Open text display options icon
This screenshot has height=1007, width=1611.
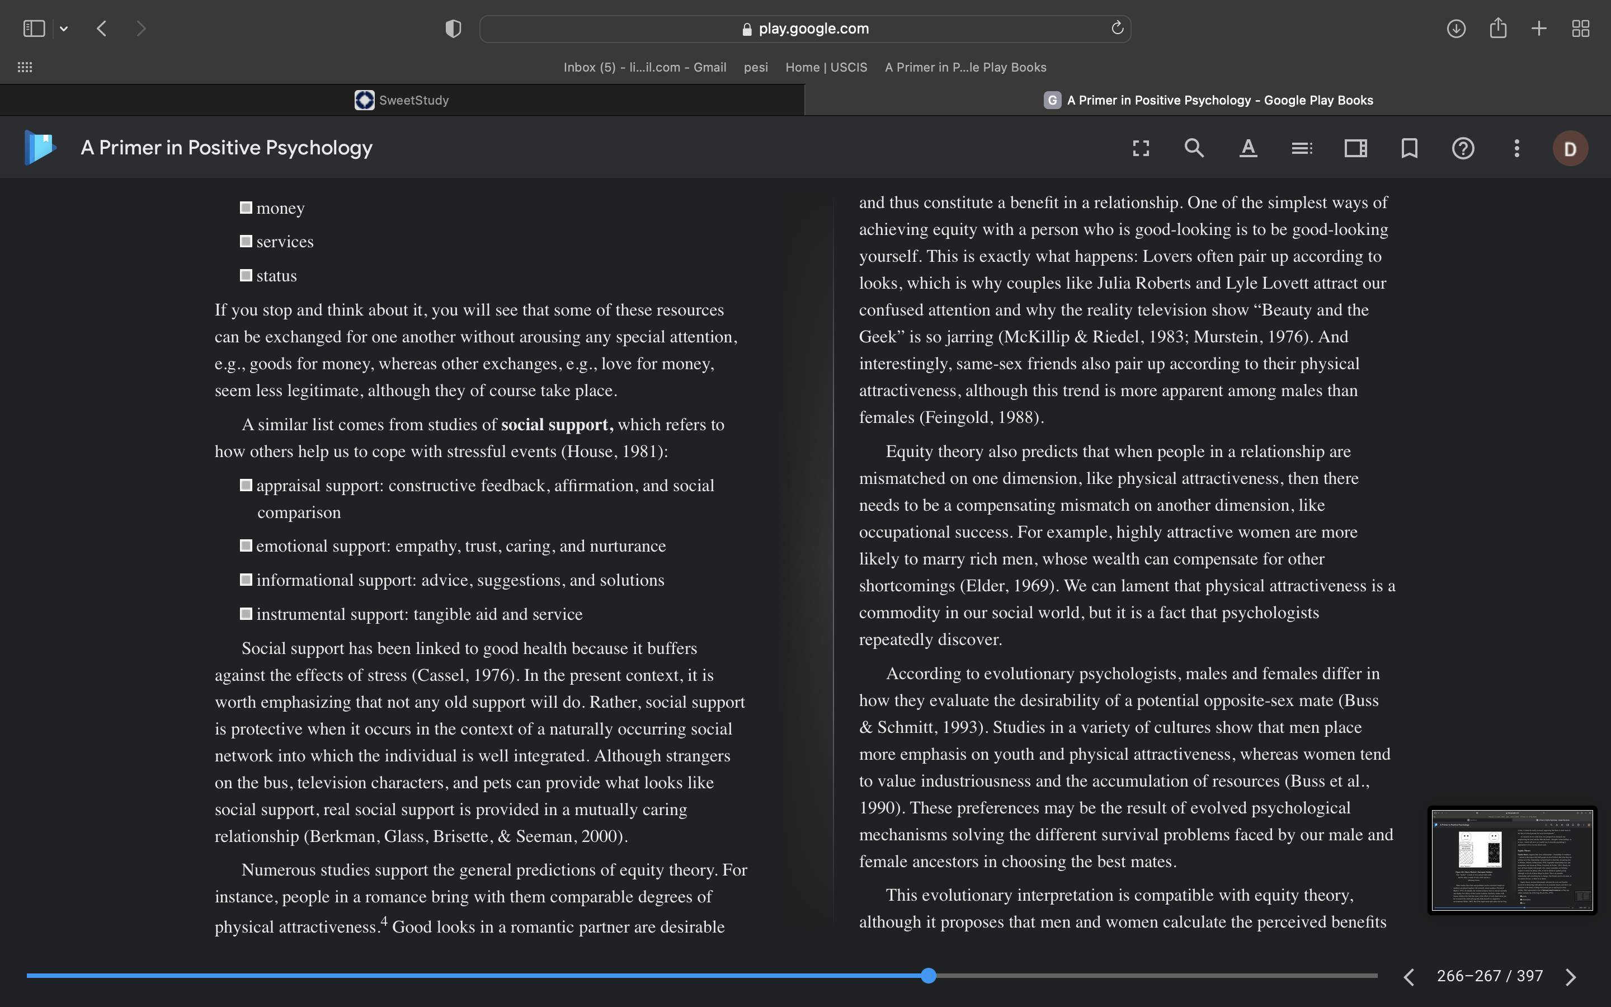coord(1248,148)
